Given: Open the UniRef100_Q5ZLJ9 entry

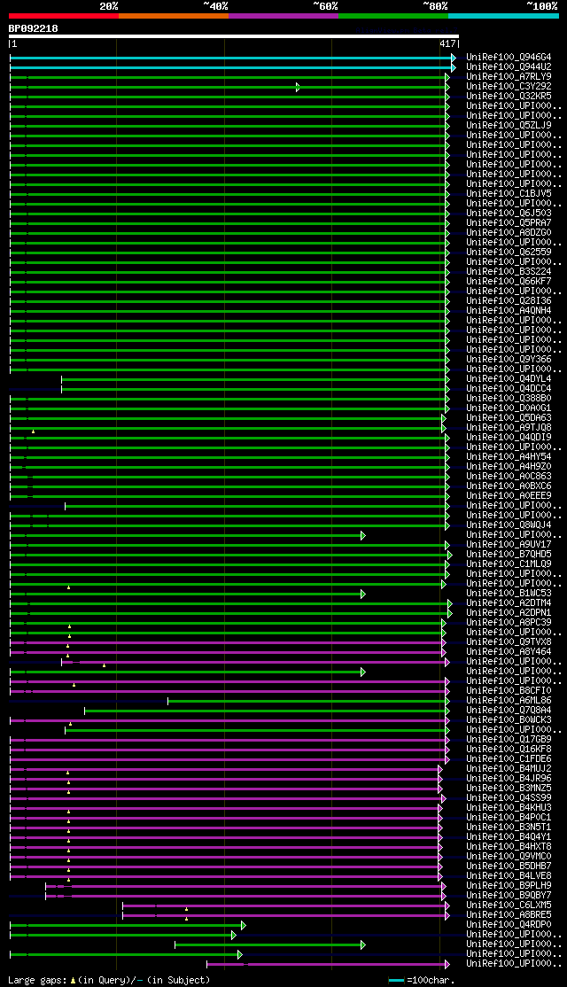Looking at the screenshot, I should (509, 125).
